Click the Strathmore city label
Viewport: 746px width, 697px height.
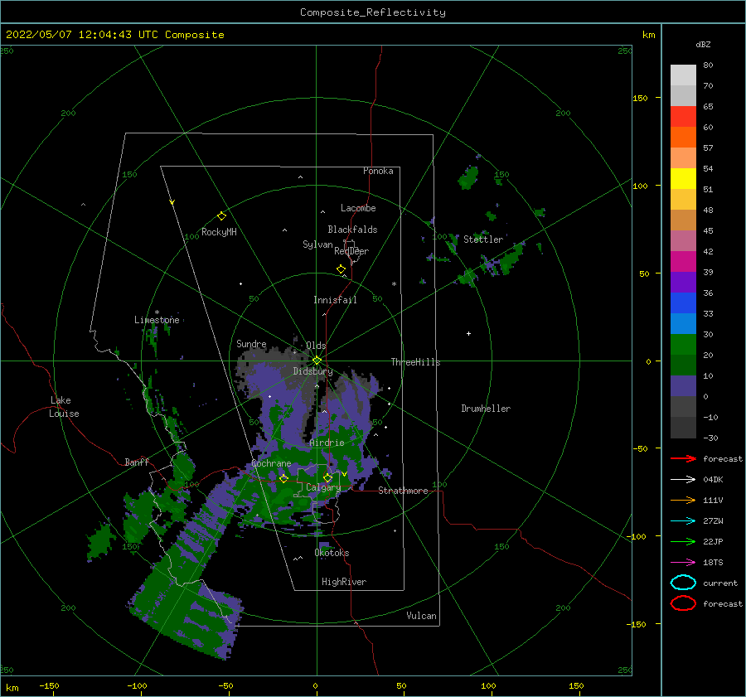pos(403,491)
